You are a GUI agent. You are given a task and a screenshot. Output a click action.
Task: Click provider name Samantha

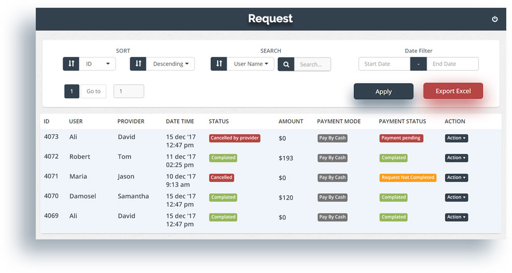point(133,196)
